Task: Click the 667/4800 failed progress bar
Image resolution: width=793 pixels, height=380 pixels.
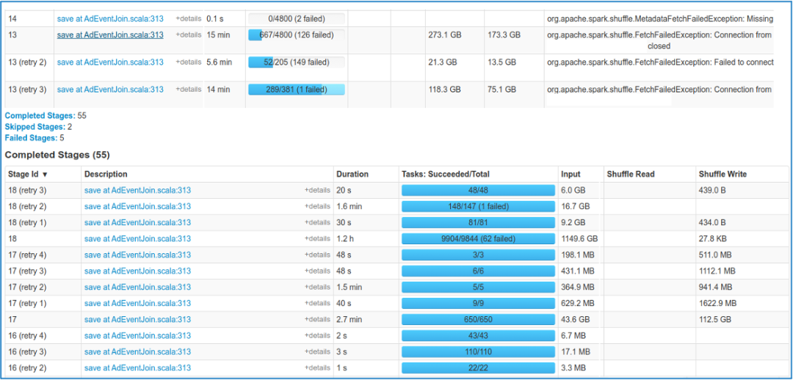Action: click(x=297, y=35)
